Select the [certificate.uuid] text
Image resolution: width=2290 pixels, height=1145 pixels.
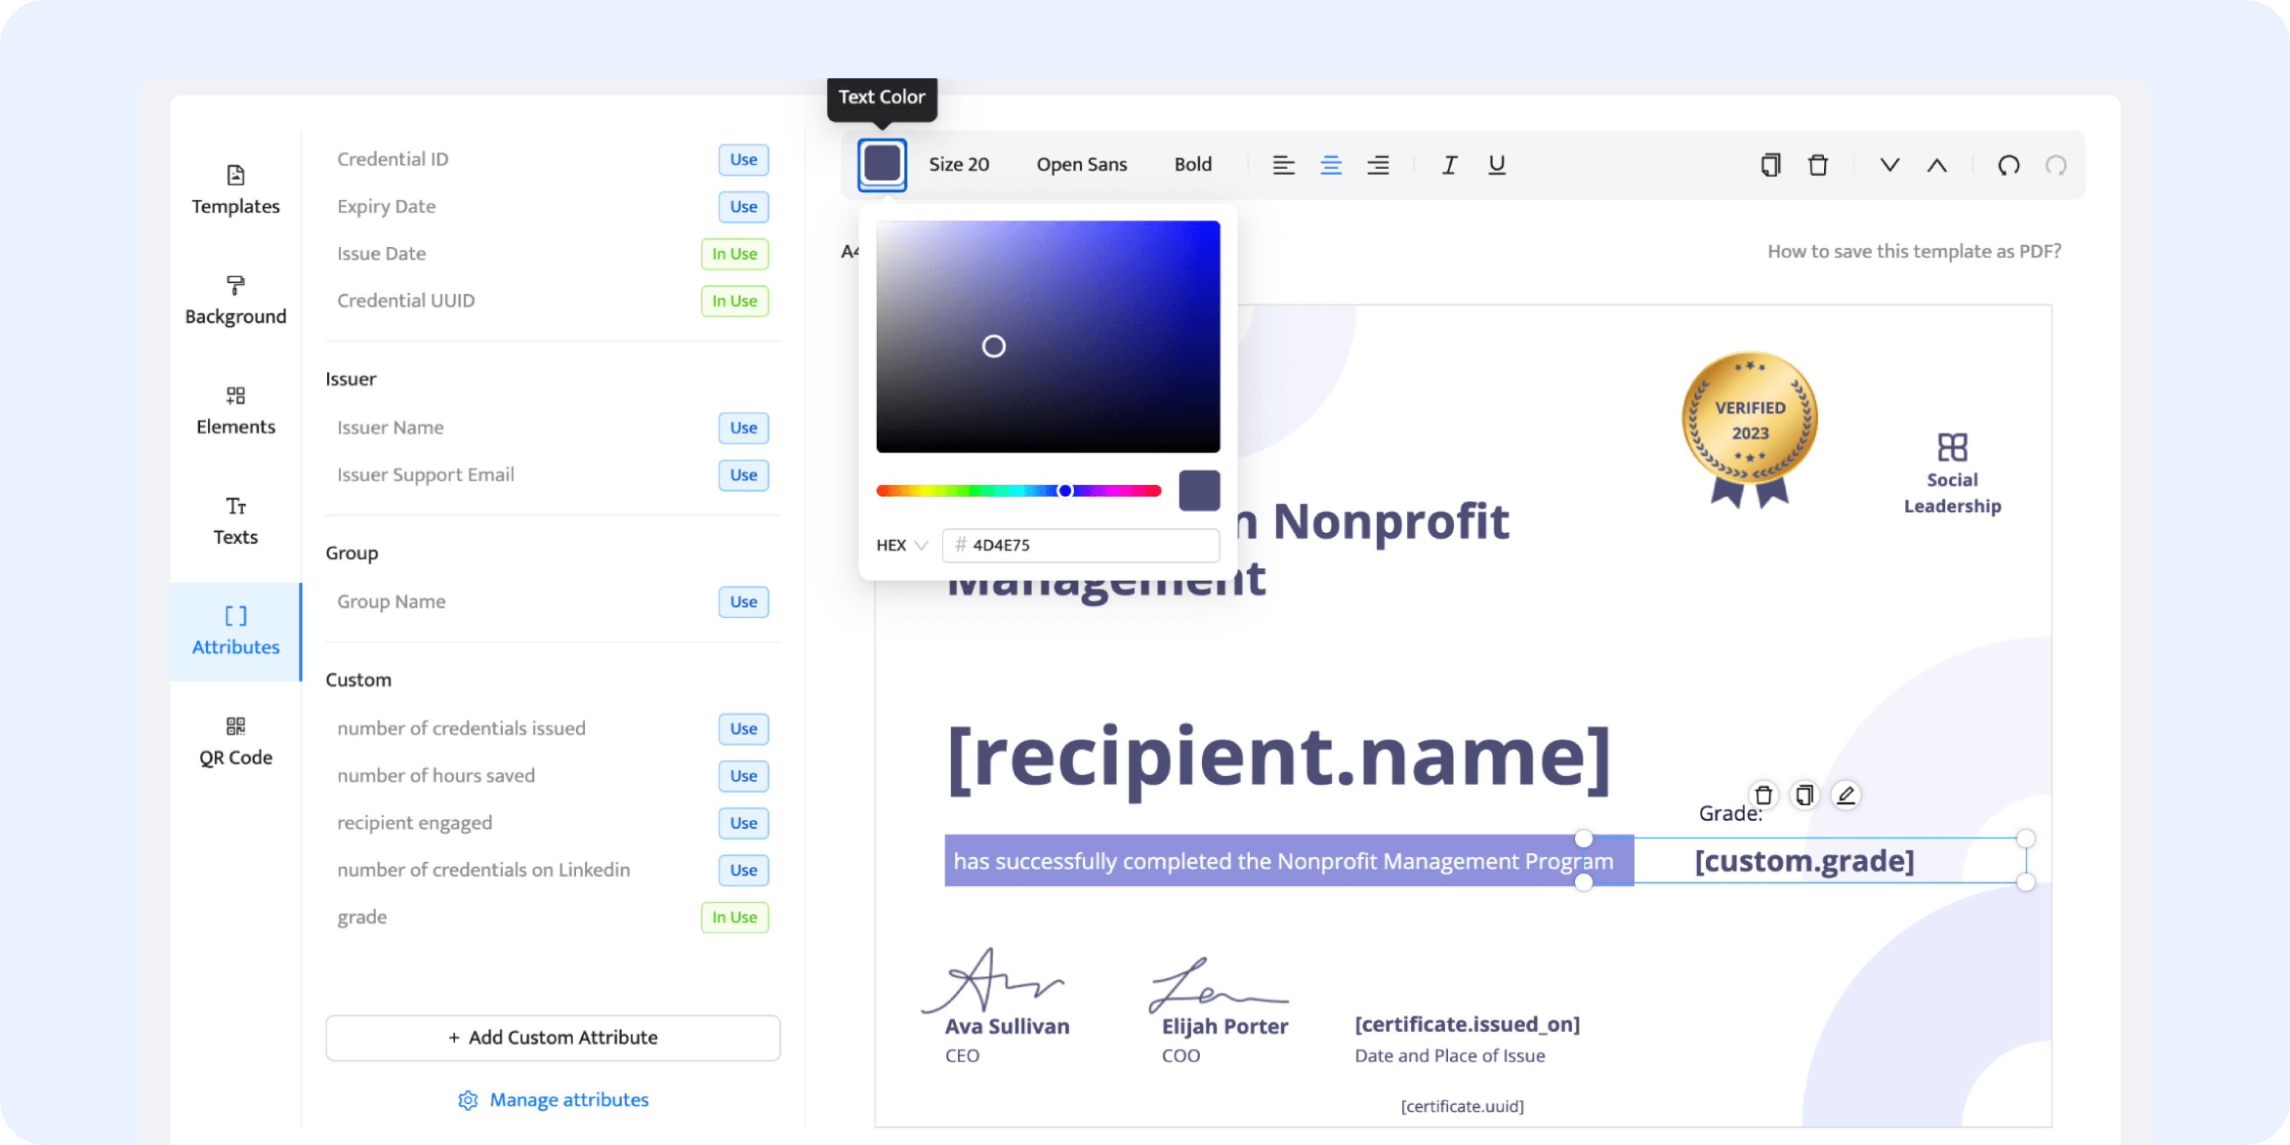click(1462, 1106)
